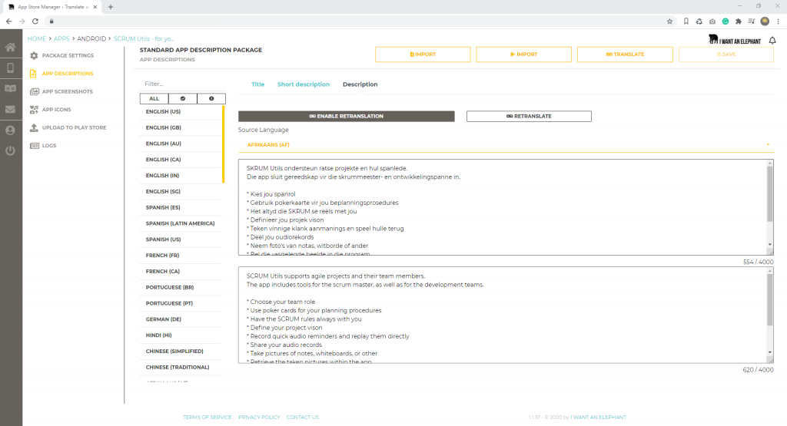The image size is (787, 426).
Task: Click in the Afrikaans description text area
Action: coord(502,207)
